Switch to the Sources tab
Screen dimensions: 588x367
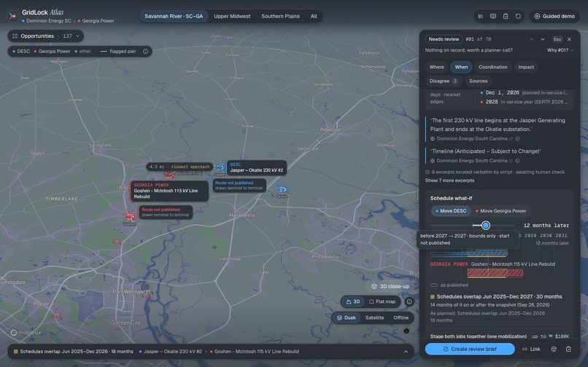pos(478,81)
